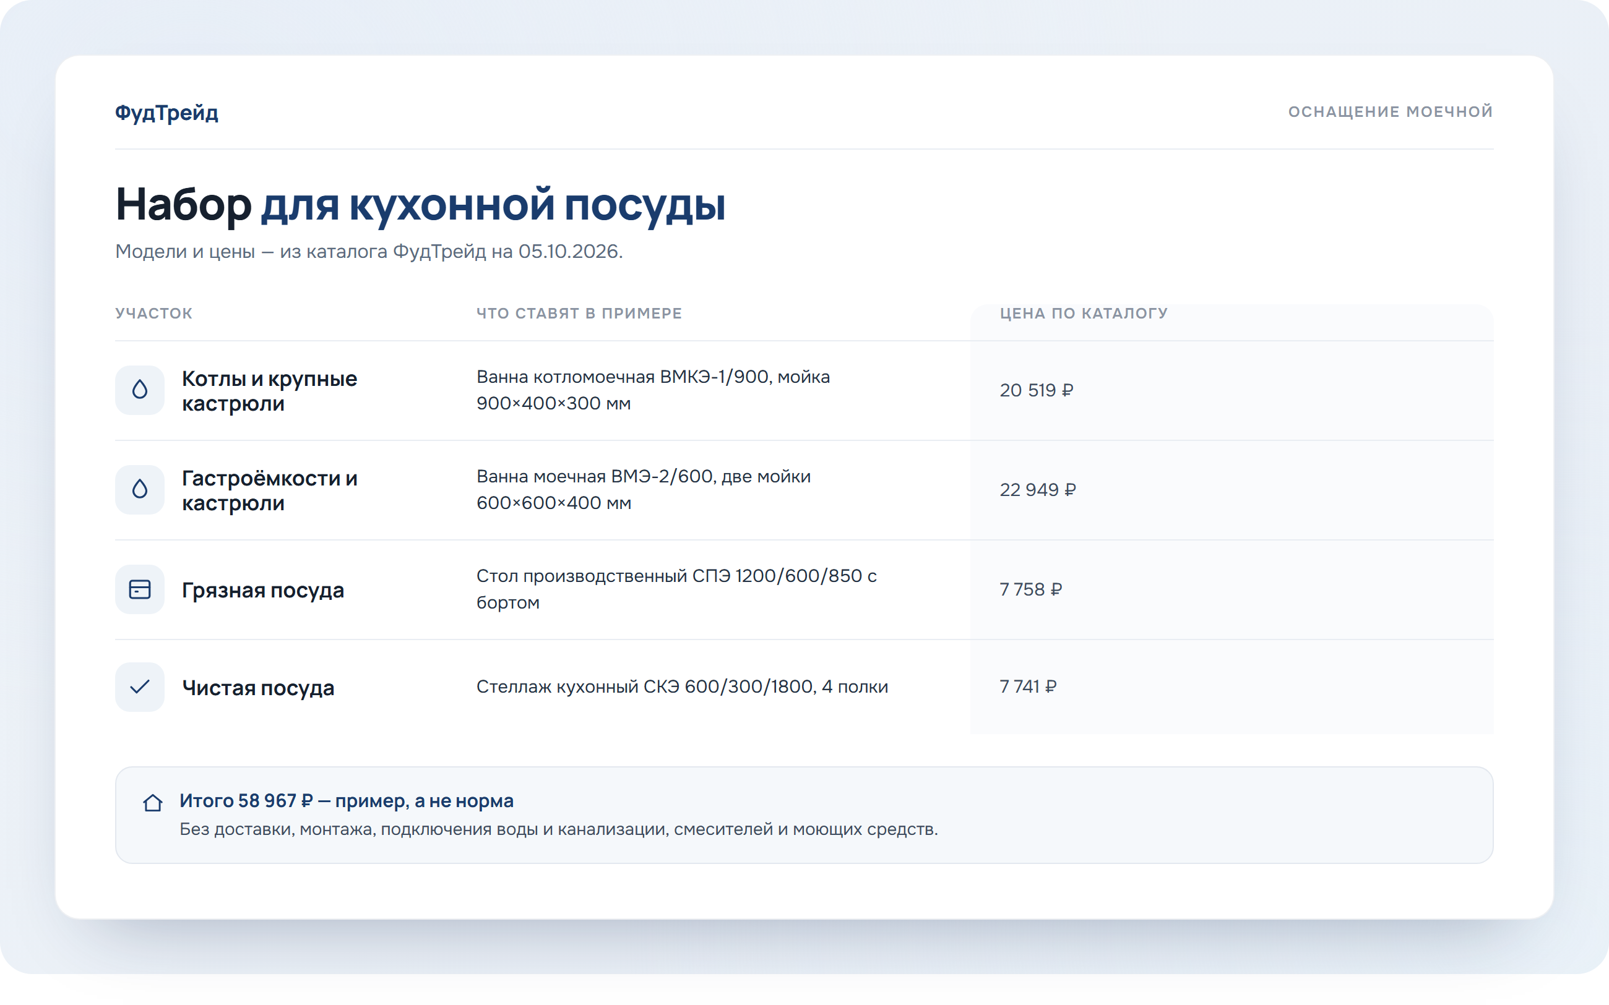Click the УЧАСТОК column header

[153, 313]
